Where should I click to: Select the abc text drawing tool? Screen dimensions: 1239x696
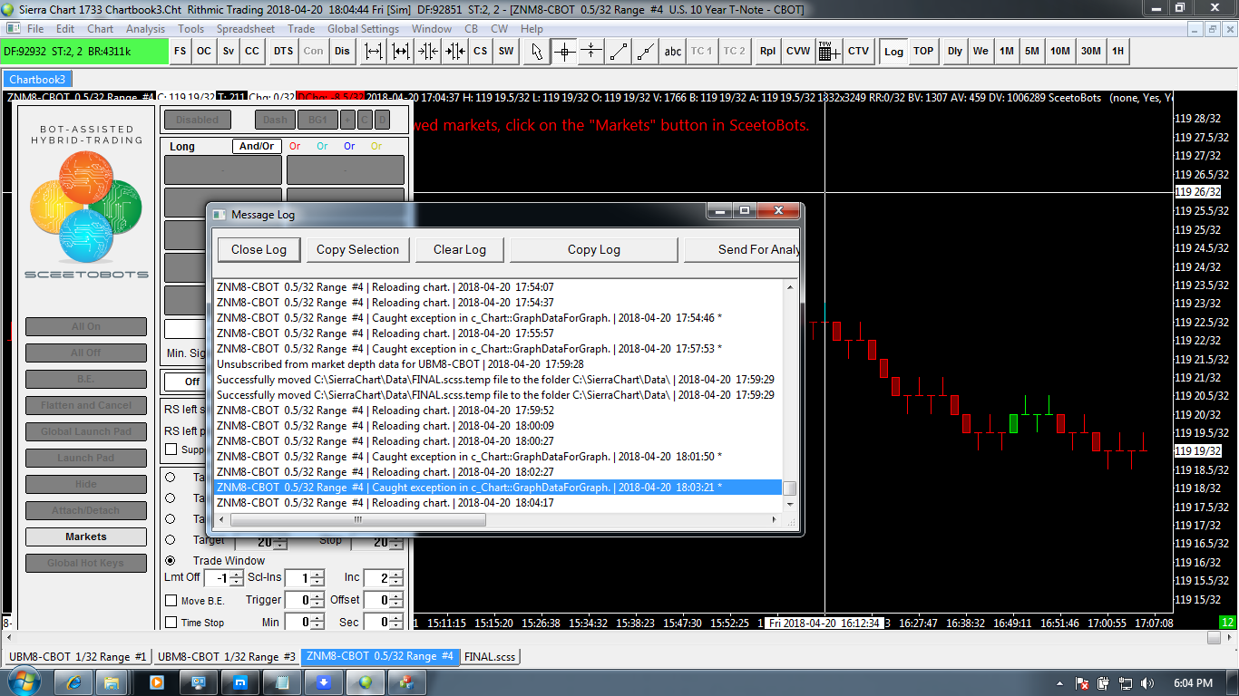click(673, 52)
